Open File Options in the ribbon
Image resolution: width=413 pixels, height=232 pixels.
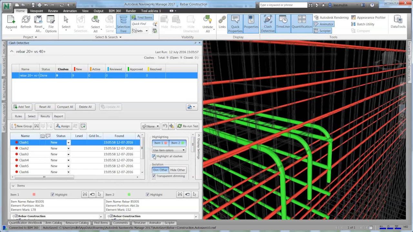point(51,24)
